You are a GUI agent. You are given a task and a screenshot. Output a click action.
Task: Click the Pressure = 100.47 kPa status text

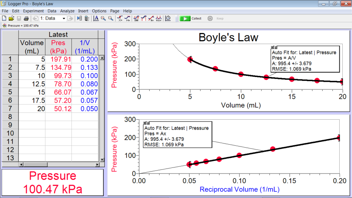pyautogui.click(x=23, y=25)
